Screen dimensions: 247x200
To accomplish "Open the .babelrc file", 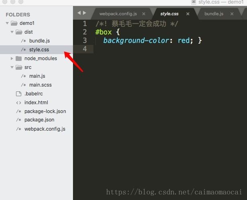I will (34, 94).
